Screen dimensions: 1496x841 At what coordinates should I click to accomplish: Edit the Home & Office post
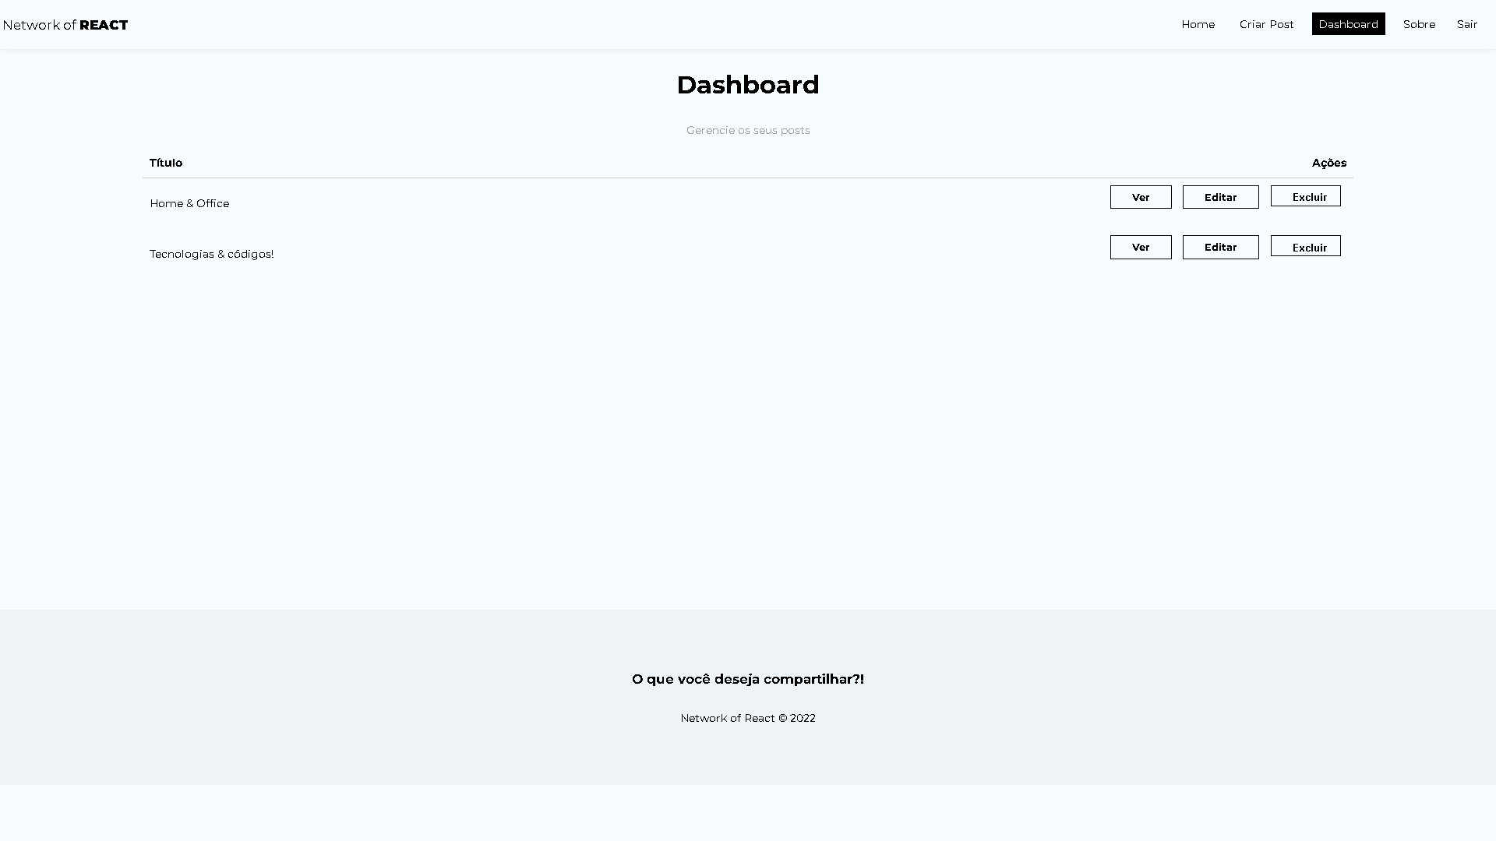pyautogui.click(x=1220, y=197)
